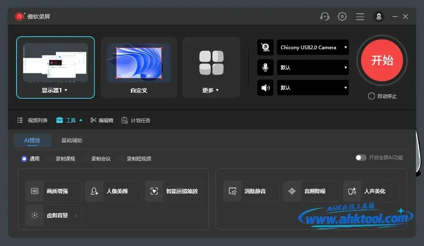Screen dimensions: 424x246
Task: Switch to the 基础辅助 tab
Action: [72, 141]
